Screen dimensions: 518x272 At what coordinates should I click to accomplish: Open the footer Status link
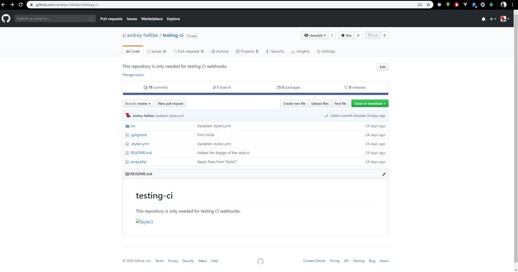pos(202,261)
